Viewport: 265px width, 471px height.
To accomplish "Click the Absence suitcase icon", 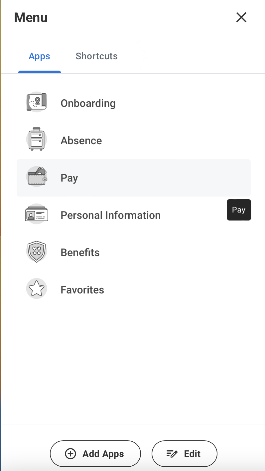I will pyautogui.click(x=37, y=140).
